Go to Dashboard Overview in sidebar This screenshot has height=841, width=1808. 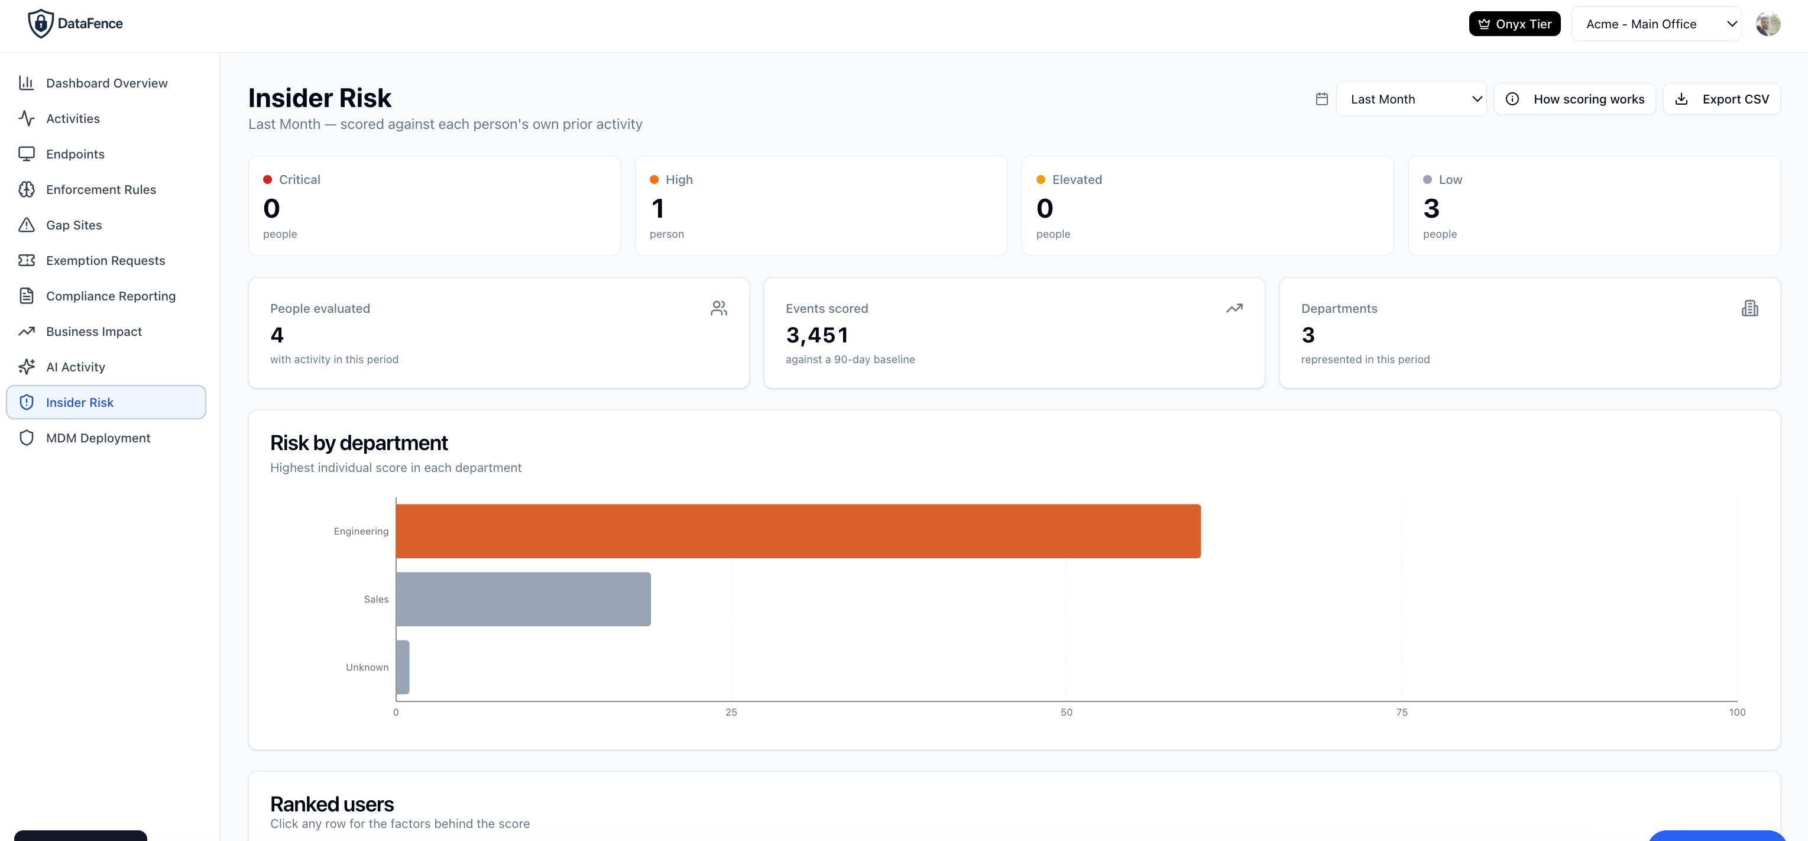pyautogui.click(x=106, y=83)
